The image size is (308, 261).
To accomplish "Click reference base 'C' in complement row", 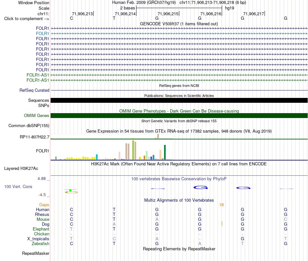I will [x=72, y=18].
